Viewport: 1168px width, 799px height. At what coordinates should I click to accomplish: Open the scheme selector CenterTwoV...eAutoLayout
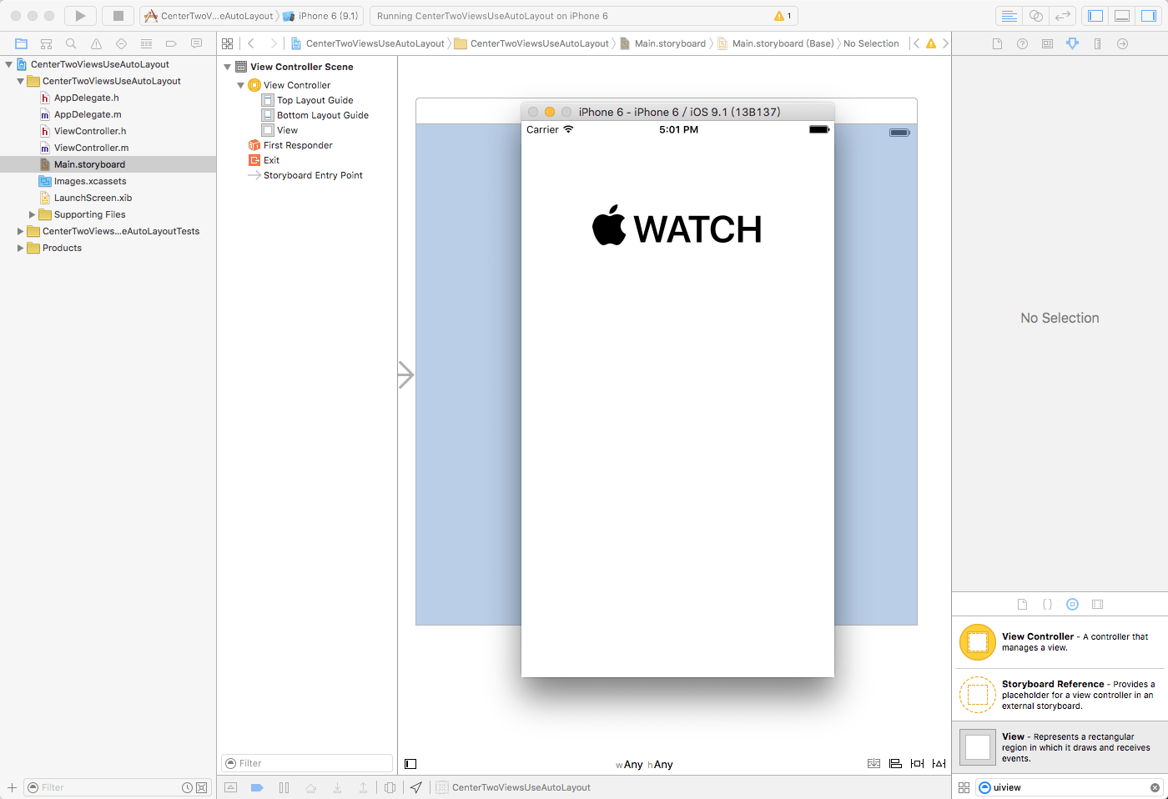209,16
